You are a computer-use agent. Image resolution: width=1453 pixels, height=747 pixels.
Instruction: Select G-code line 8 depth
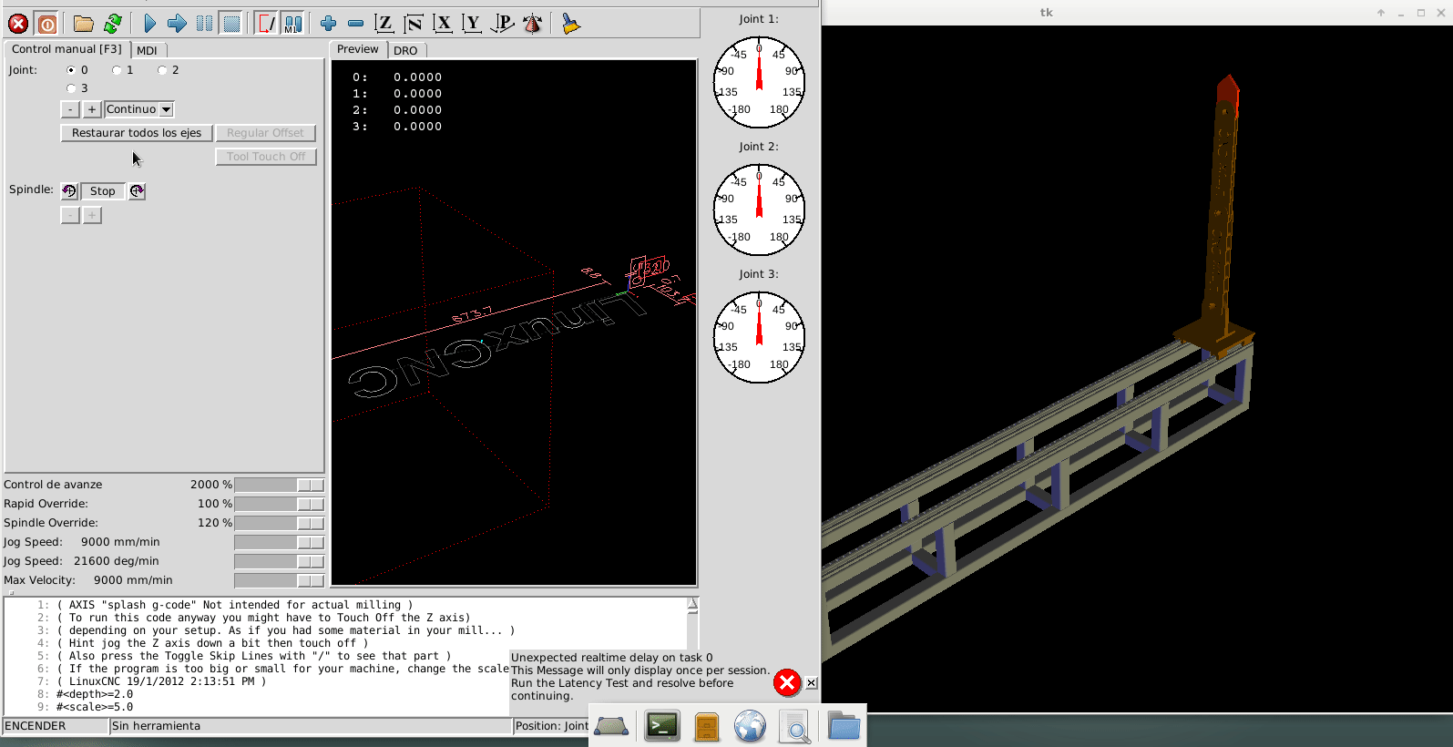pos(95,694)
